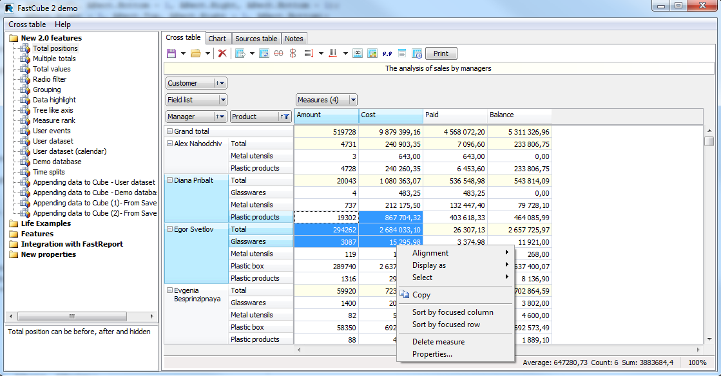Switch to the Sources table tab

pos(256,39)
